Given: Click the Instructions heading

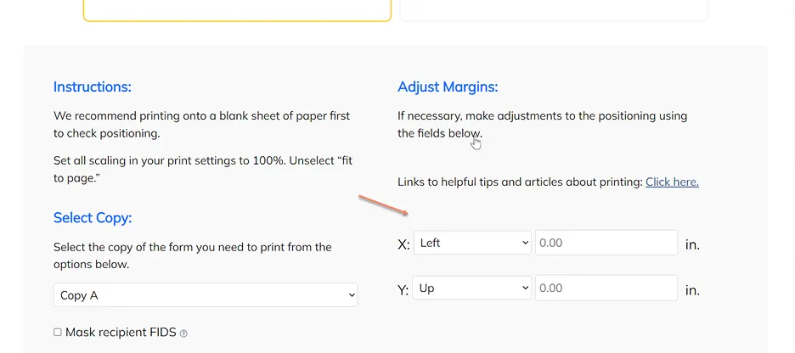Looking at the screenshot, I should 93,87.
